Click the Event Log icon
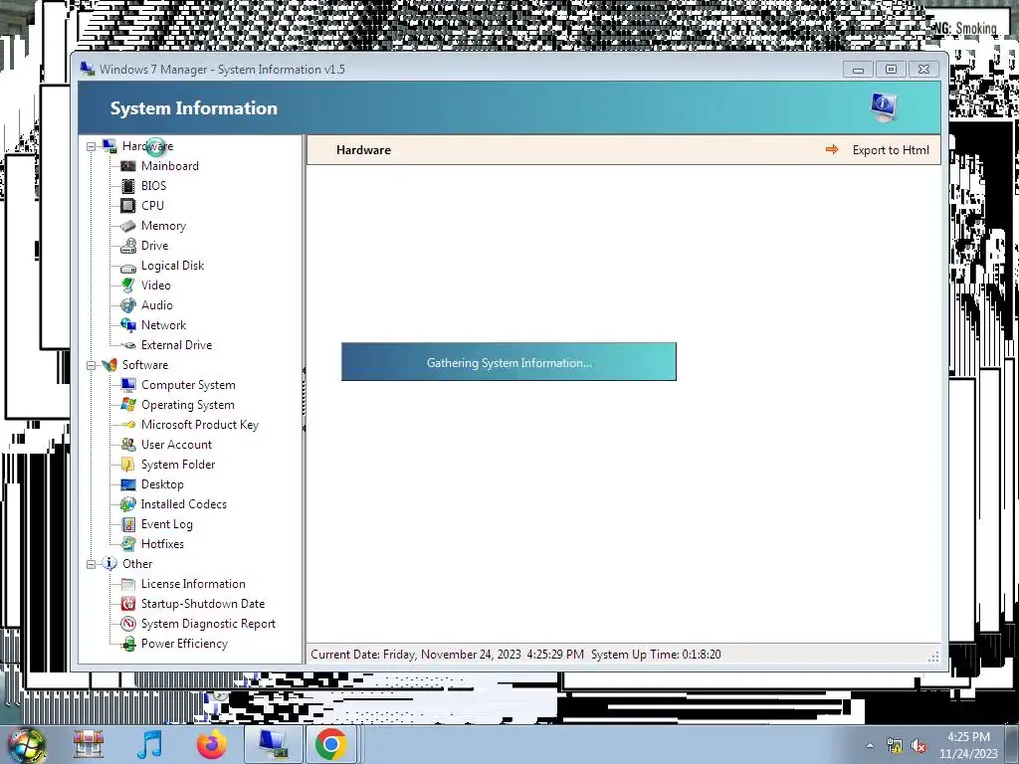The image size is (1019, 764). 128,524
